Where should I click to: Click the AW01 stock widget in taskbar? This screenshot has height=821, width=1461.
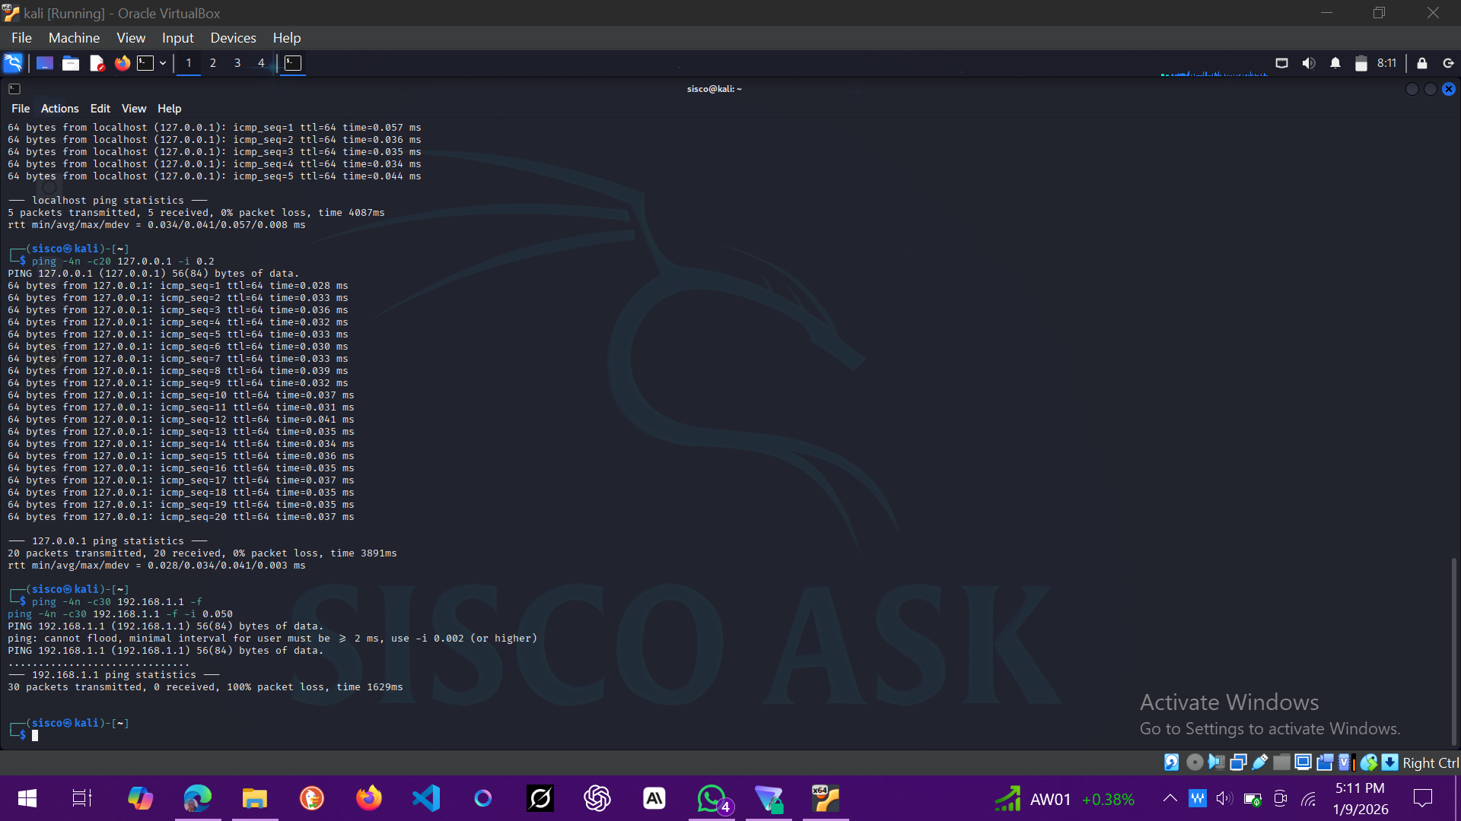(x=1064, y=799)
